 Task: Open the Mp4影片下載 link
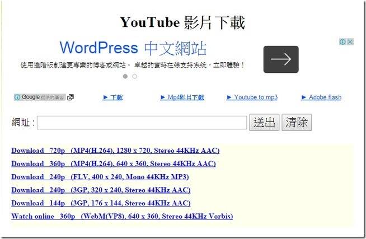pyautogui.click(x=182, y=97)
